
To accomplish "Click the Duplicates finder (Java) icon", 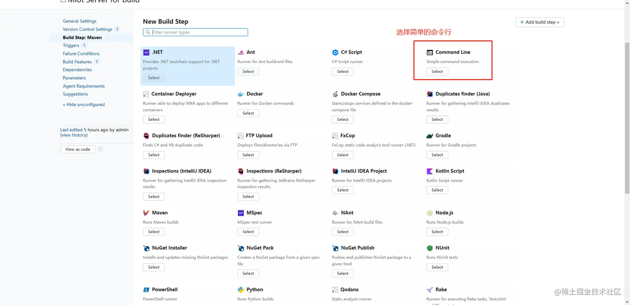I will tap(430, 94).
